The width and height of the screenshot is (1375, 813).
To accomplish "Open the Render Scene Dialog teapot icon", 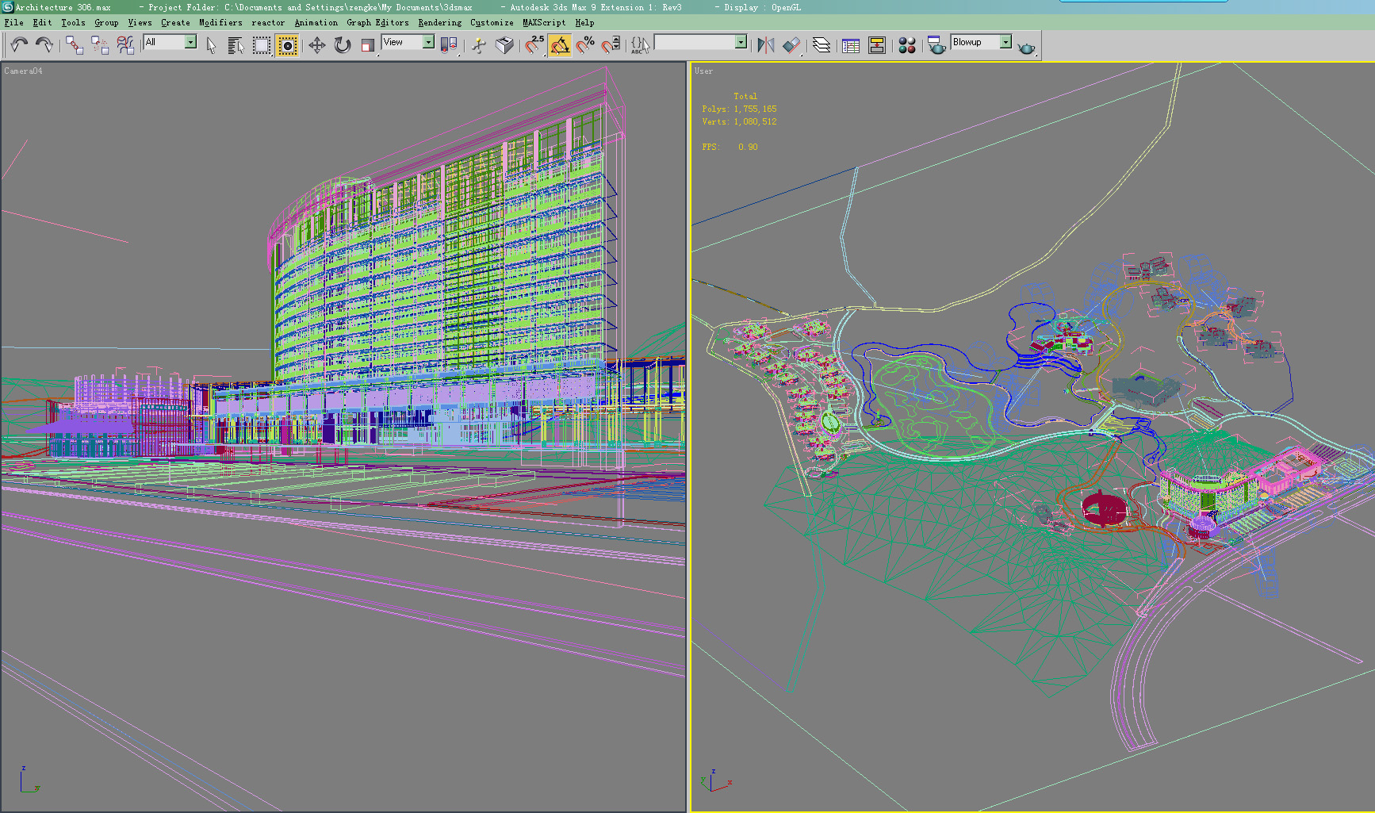I will (936, 45).
